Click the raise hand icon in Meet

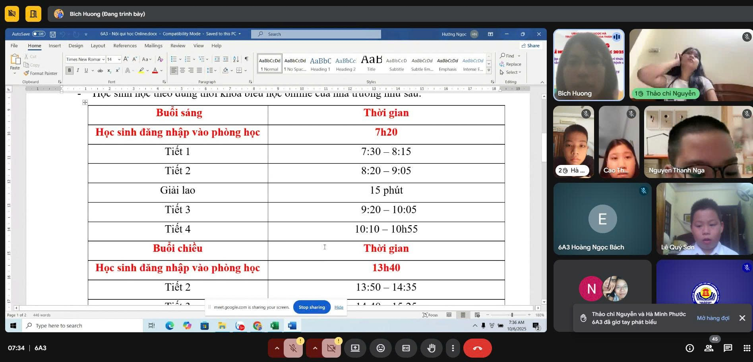coord(431,348)
